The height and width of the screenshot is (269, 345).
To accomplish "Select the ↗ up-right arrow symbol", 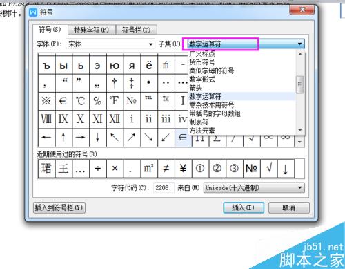I will (132, 138).
